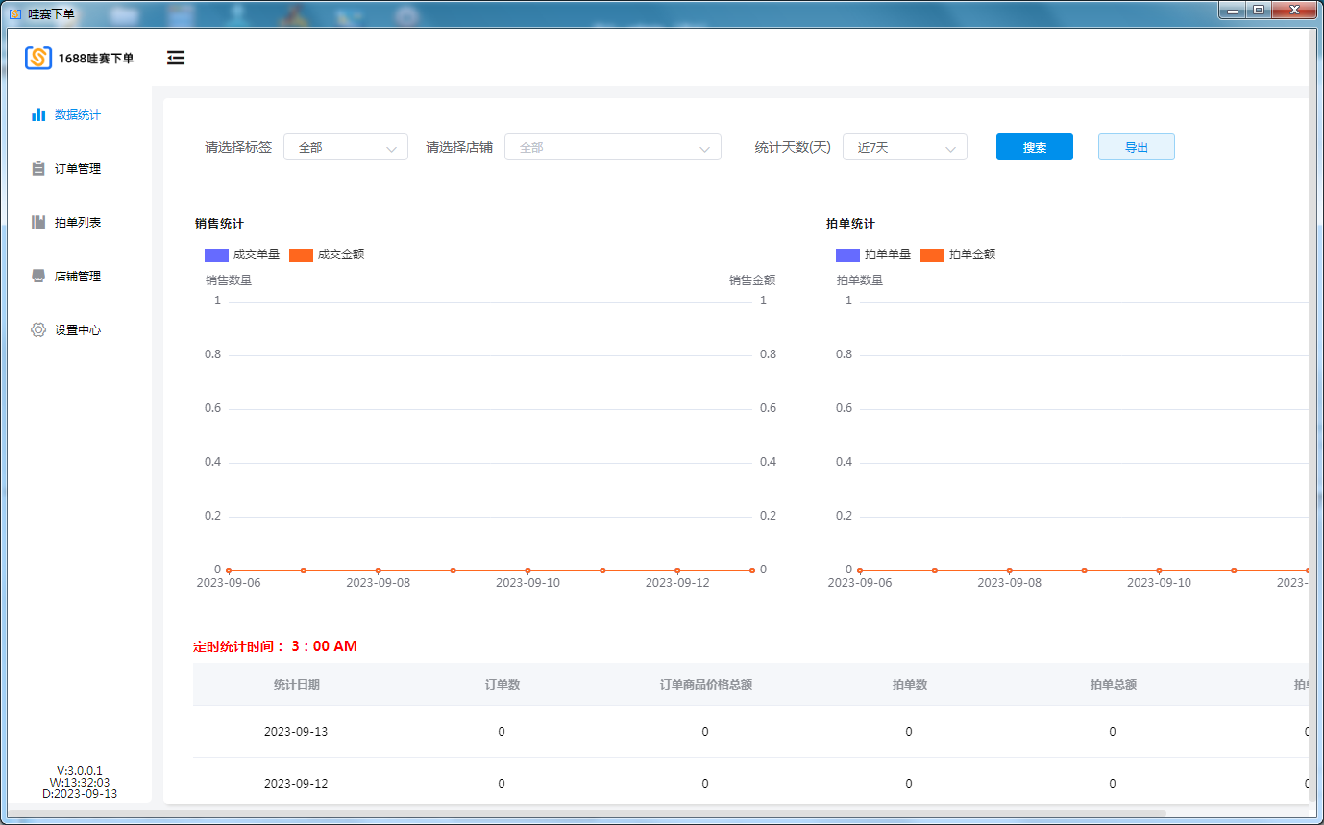Open the 请选择标签 dropdown
Image resolution: width=1324 pixels, height=825 pixels.
[346, 148]
